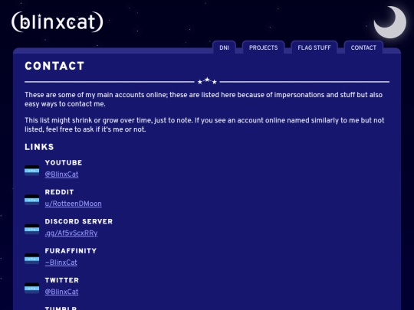Click the REDDIT label
Image resolution: width=414 pixels, height=310 pixels.
pos(59,192)
